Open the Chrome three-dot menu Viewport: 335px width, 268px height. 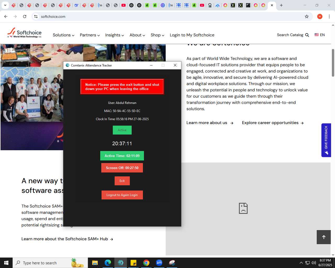(x=329, y=16)
